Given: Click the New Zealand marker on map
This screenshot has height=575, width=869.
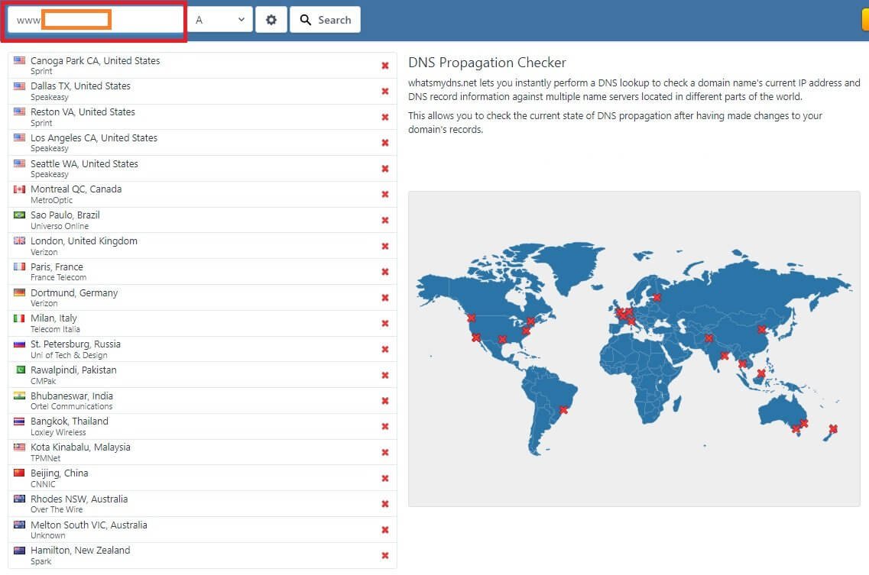Looking at the screenshot, I should click(833, 428).
